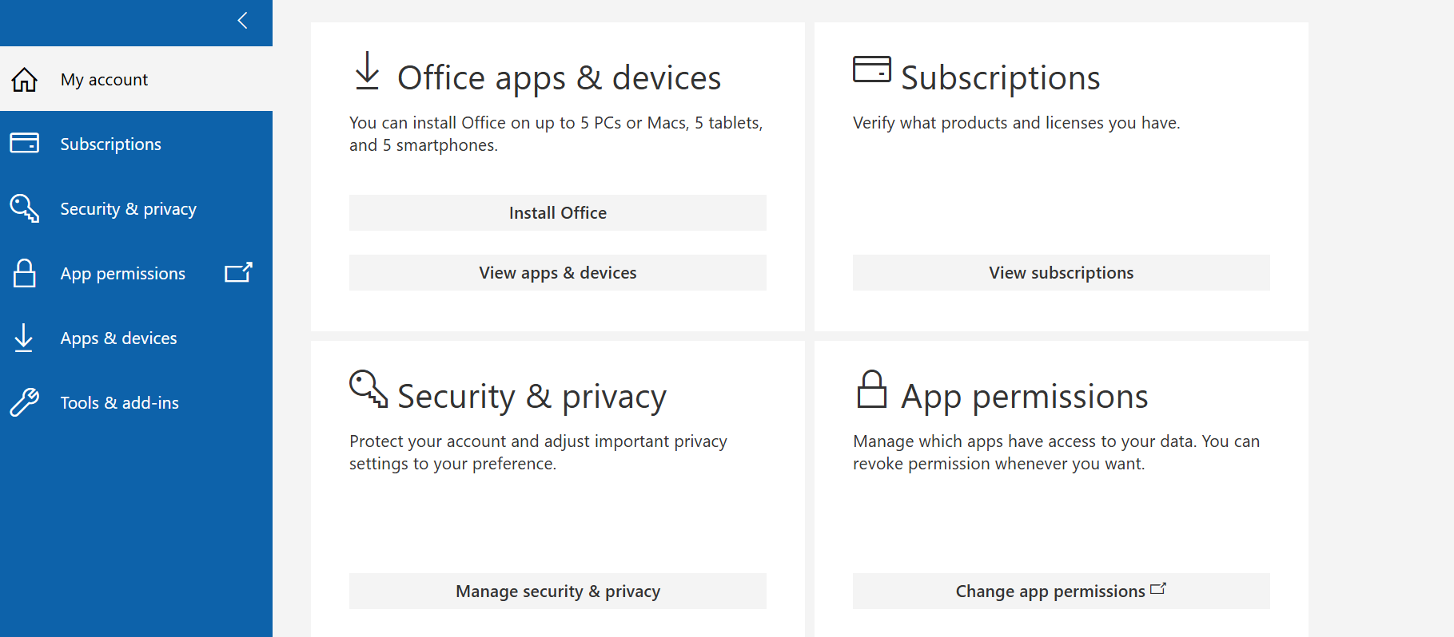Click View subscriptions
Image resolution: width=1454 pixels, height=637 pixels.
click(x=1060, y=272)
